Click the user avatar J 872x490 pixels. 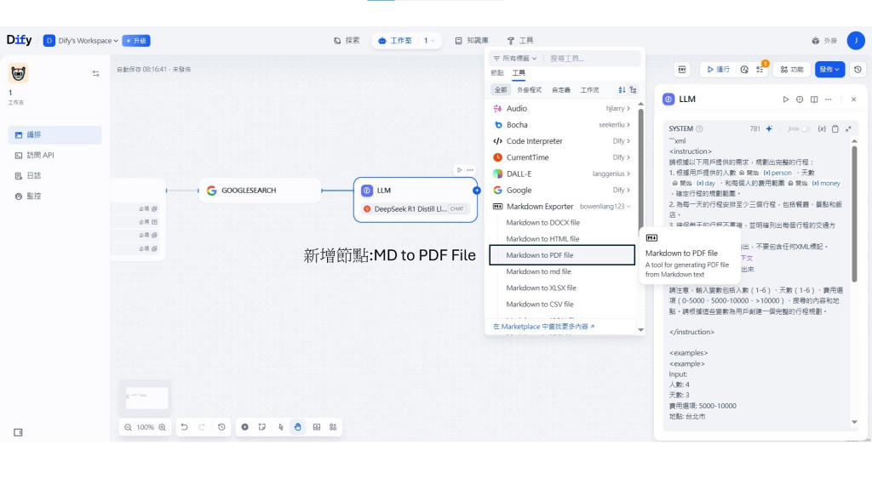point(856,41)
